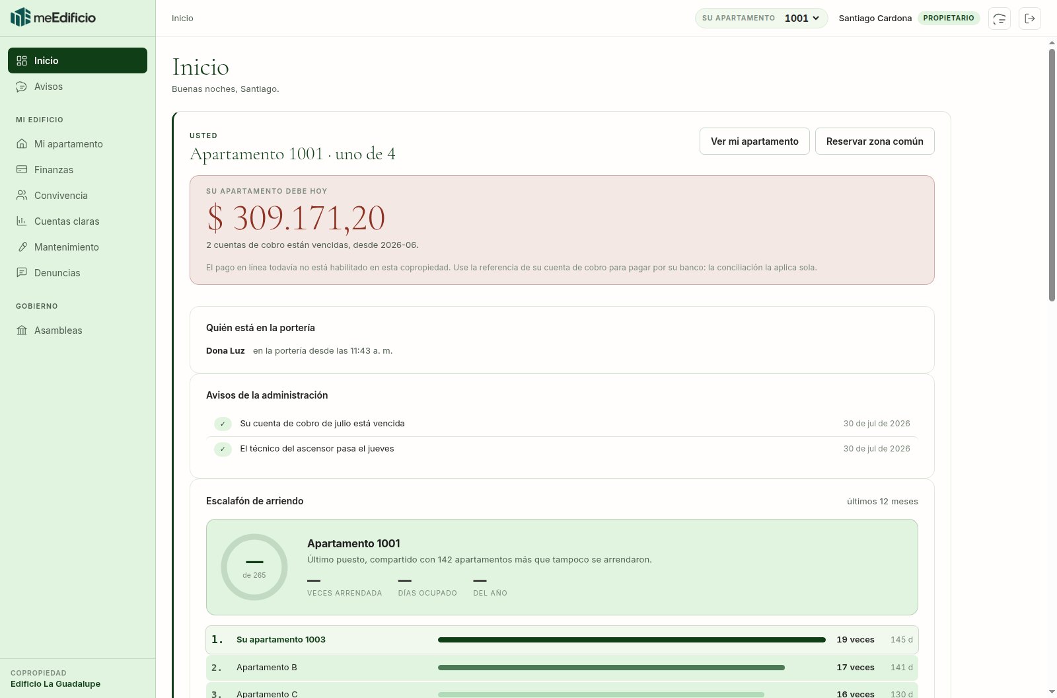The image size is (1057, 698).
Task: Click the progress bar of Su apartamento 1003
Action: pos(632,640)
